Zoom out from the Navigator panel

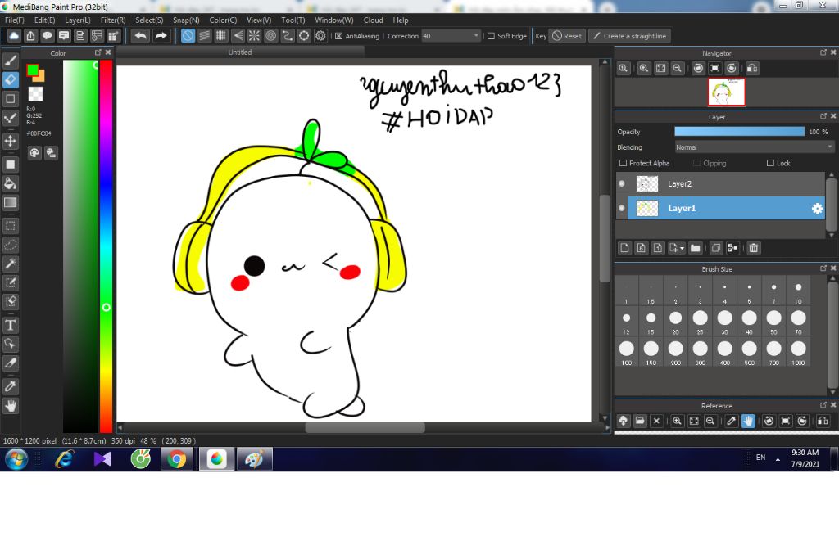coord(678,69)
